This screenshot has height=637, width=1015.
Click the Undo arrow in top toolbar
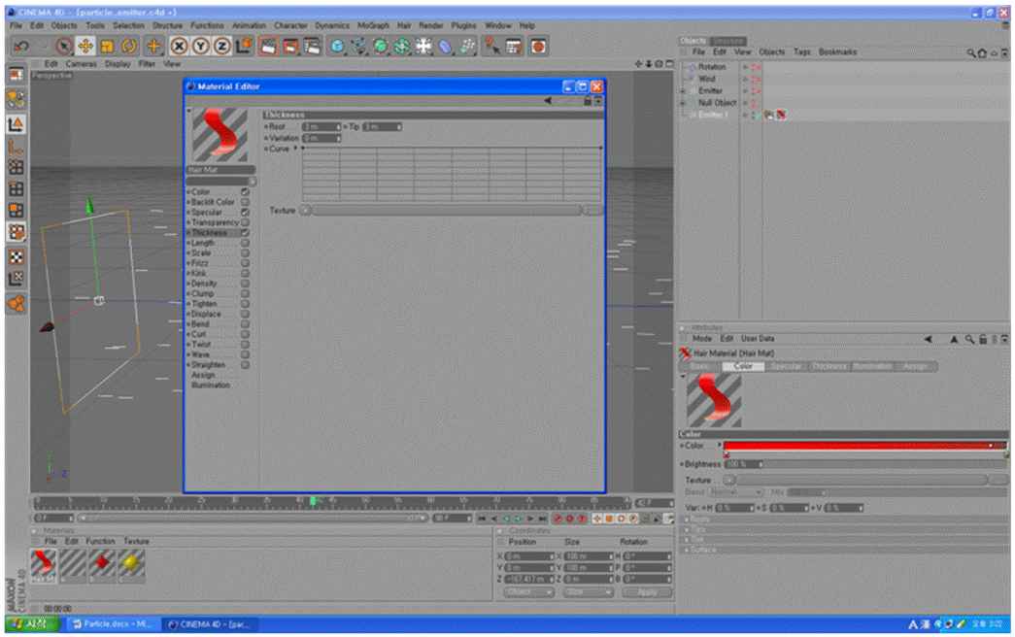click(20, 46)
